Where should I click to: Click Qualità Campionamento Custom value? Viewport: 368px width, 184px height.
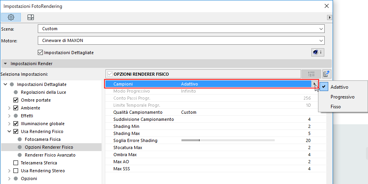coord(189,112)
